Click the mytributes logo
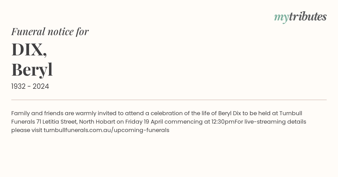The width and height of the screenshot is (338, 177). point(300,17)
